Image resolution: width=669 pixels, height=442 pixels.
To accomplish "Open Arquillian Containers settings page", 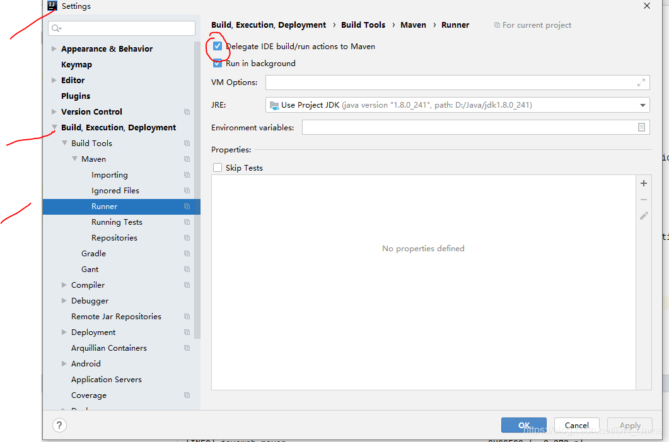I will pyautogui.click(x=109, y=348).
